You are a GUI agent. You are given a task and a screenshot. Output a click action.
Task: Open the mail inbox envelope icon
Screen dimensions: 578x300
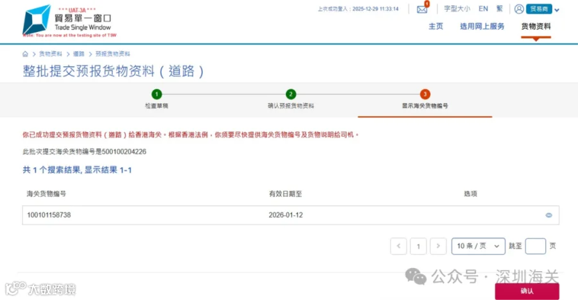coord(422,9)
